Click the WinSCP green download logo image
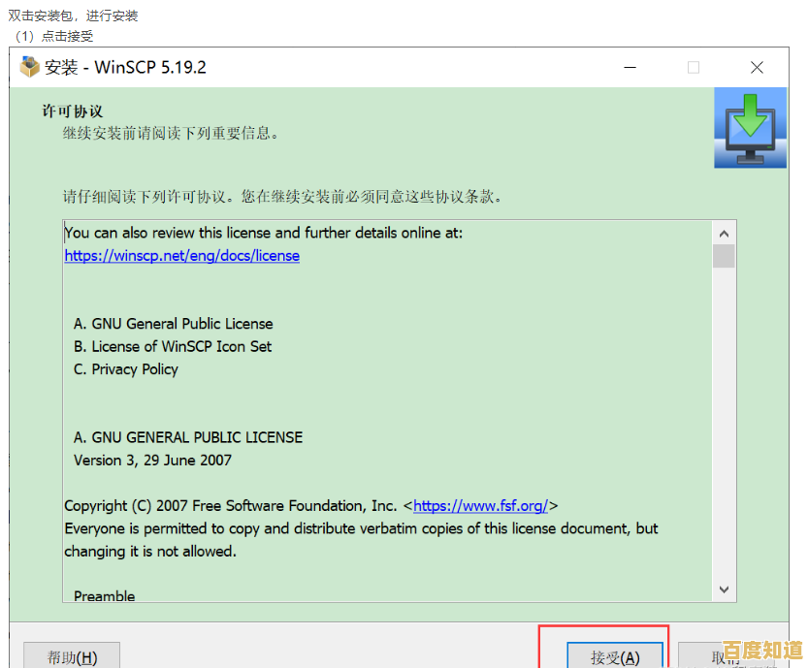Image resolution: width=808 pixels, height=668 pixels. (x=750, y=128)
